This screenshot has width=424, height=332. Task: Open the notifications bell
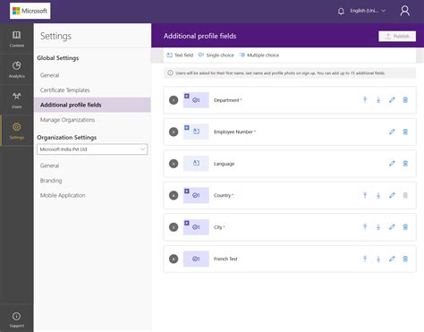click(x=341, y=11)
